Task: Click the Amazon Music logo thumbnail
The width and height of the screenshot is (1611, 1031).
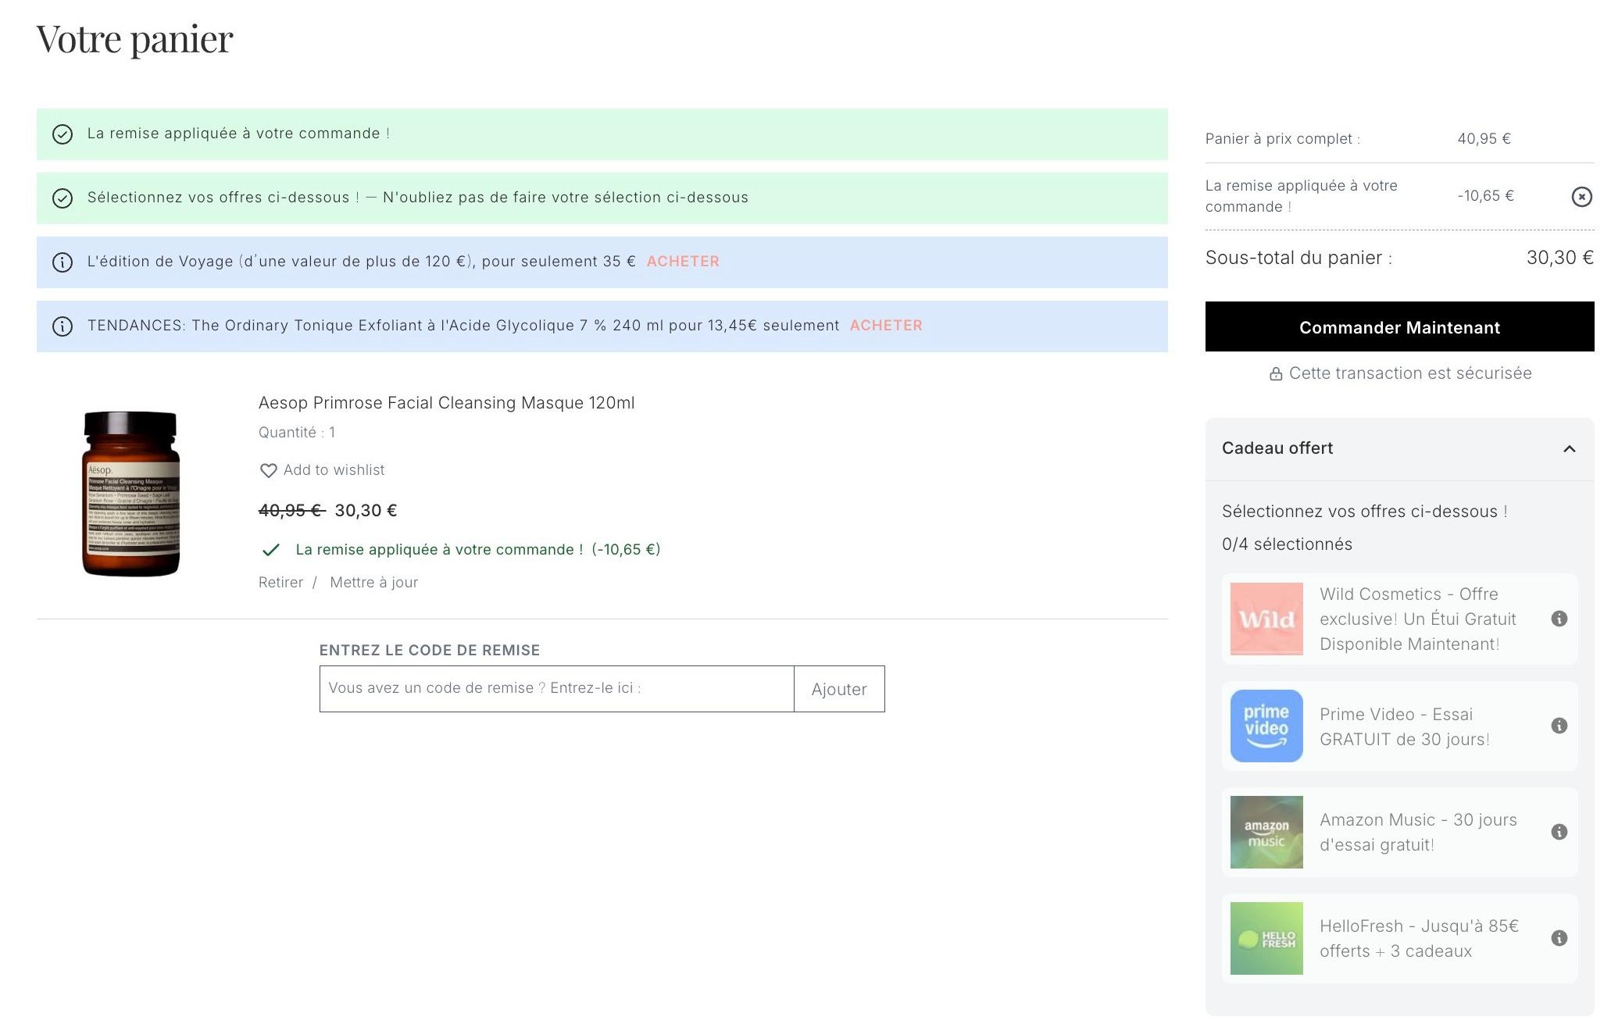Action: coord(1266,832)
